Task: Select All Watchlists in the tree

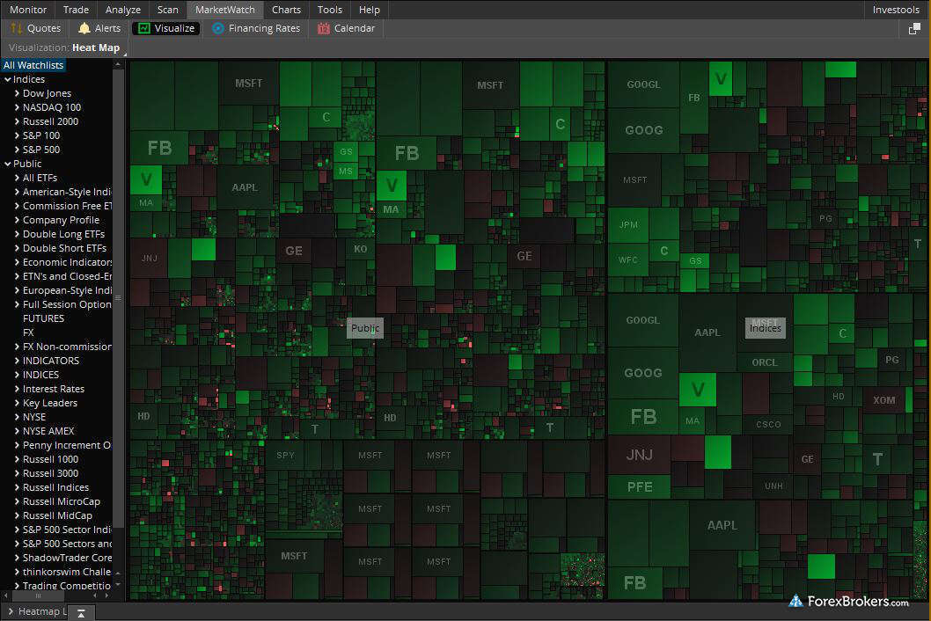Action: 33,65
